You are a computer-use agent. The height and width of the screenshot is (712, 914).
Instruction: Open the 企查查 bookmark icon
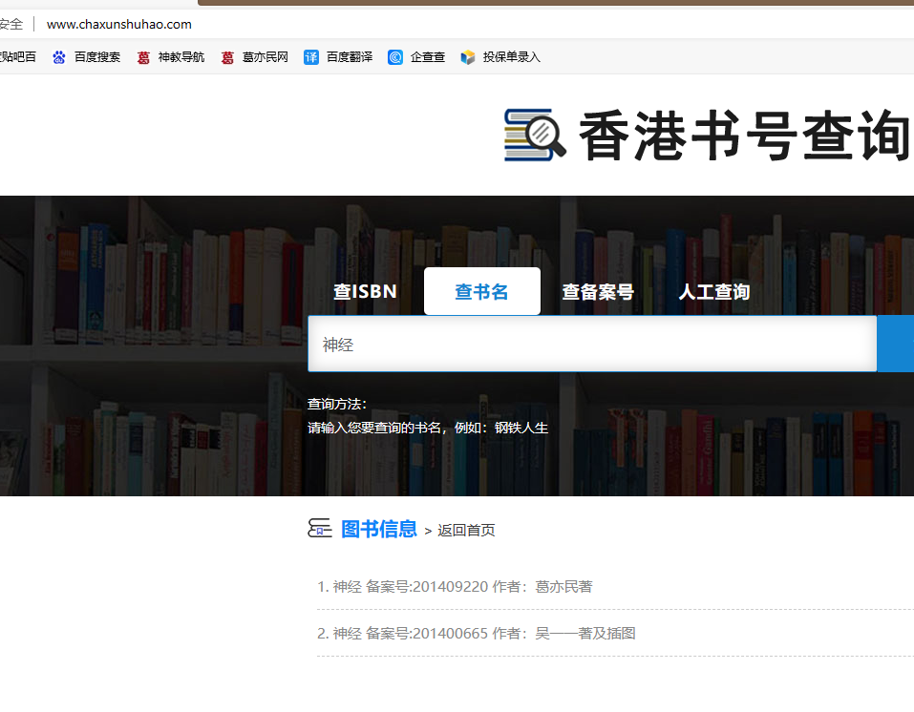395,57
